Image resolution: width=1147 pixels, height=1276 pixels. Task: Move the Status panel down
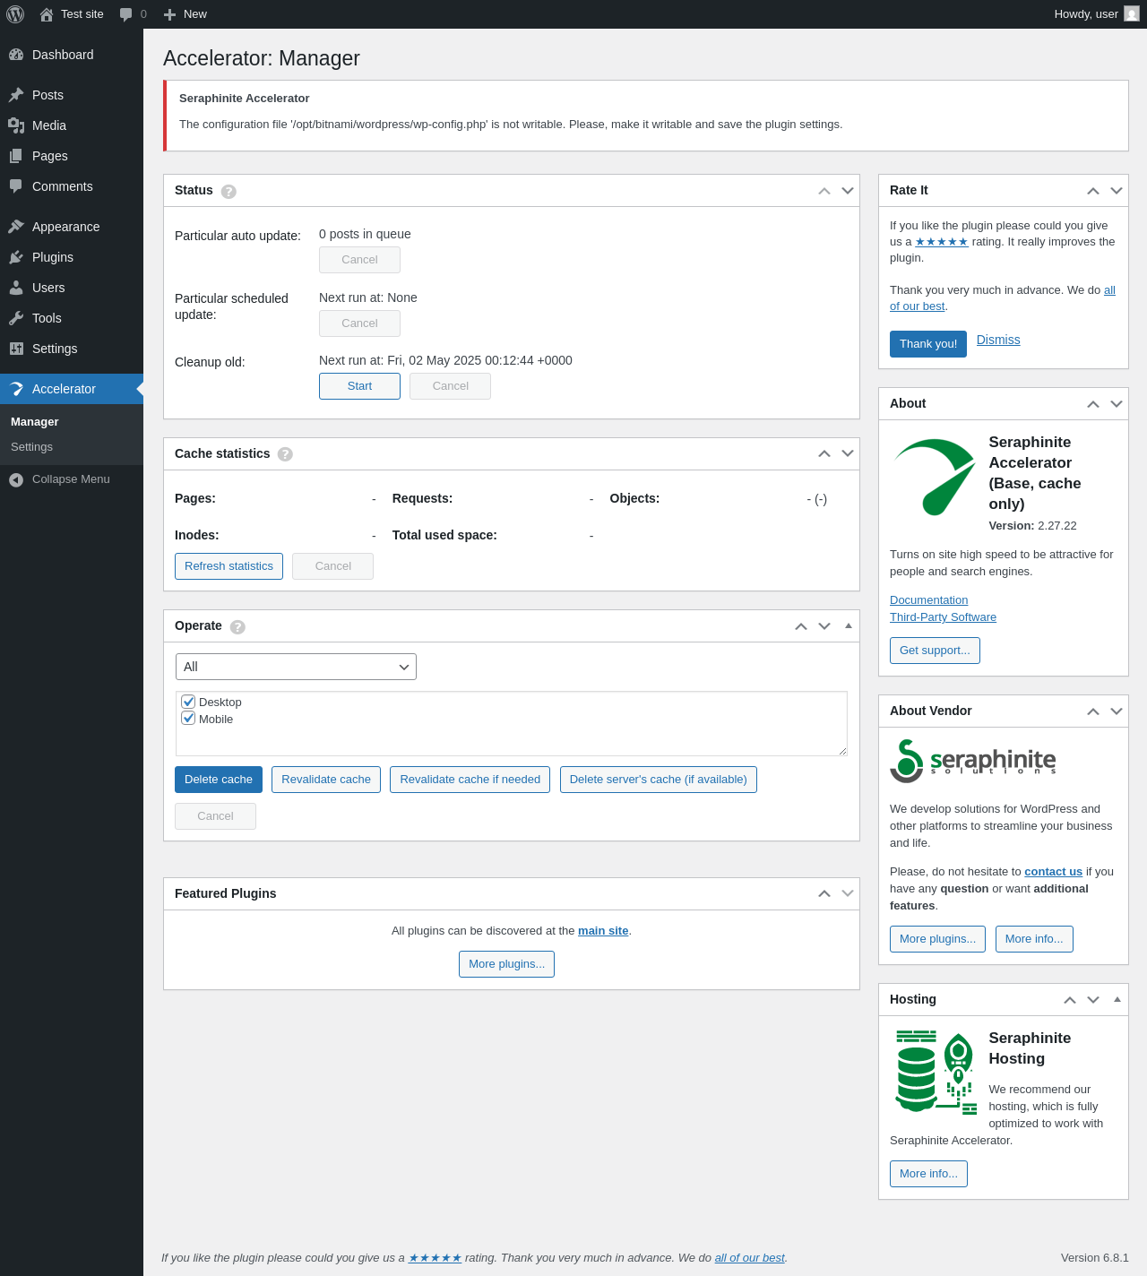848,191
